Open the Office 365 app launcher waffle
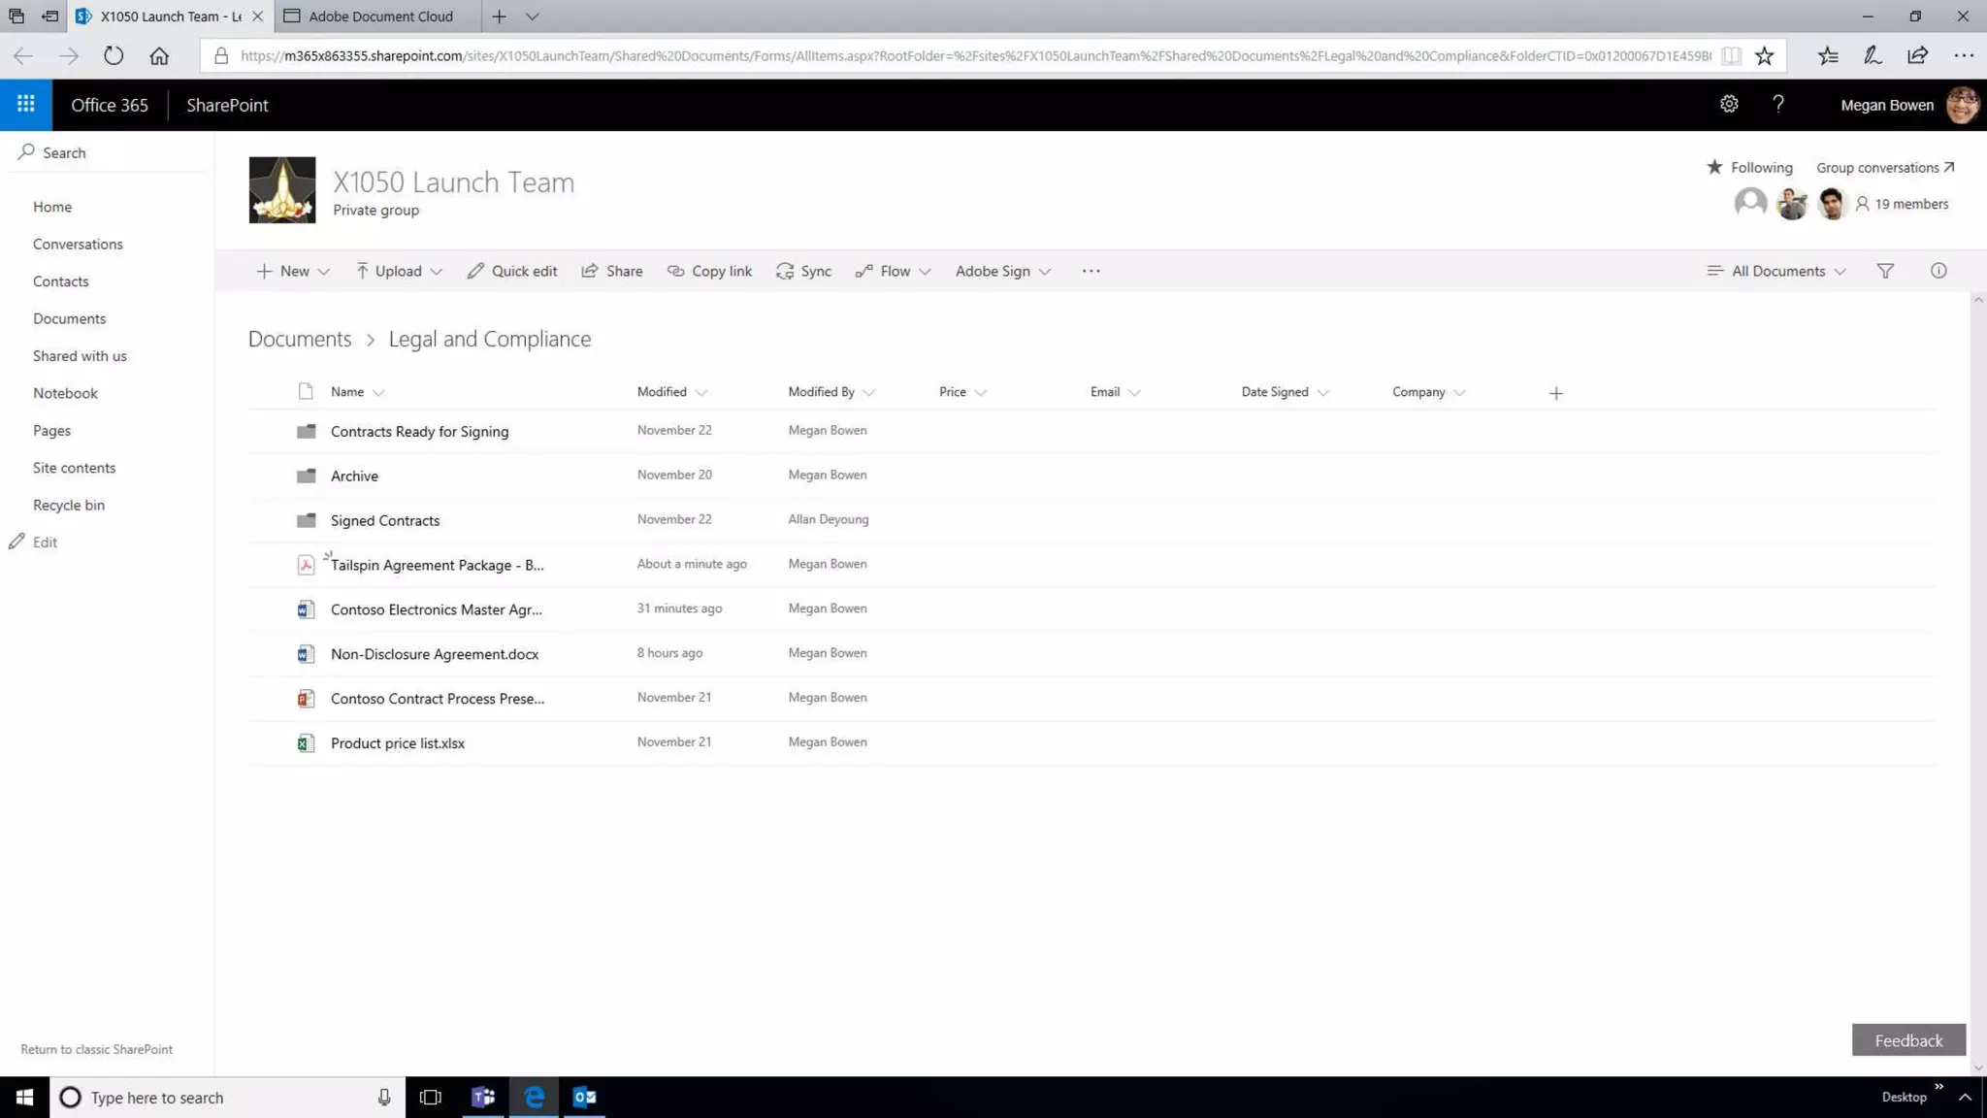1987x1118 pixels. (26, 105)
